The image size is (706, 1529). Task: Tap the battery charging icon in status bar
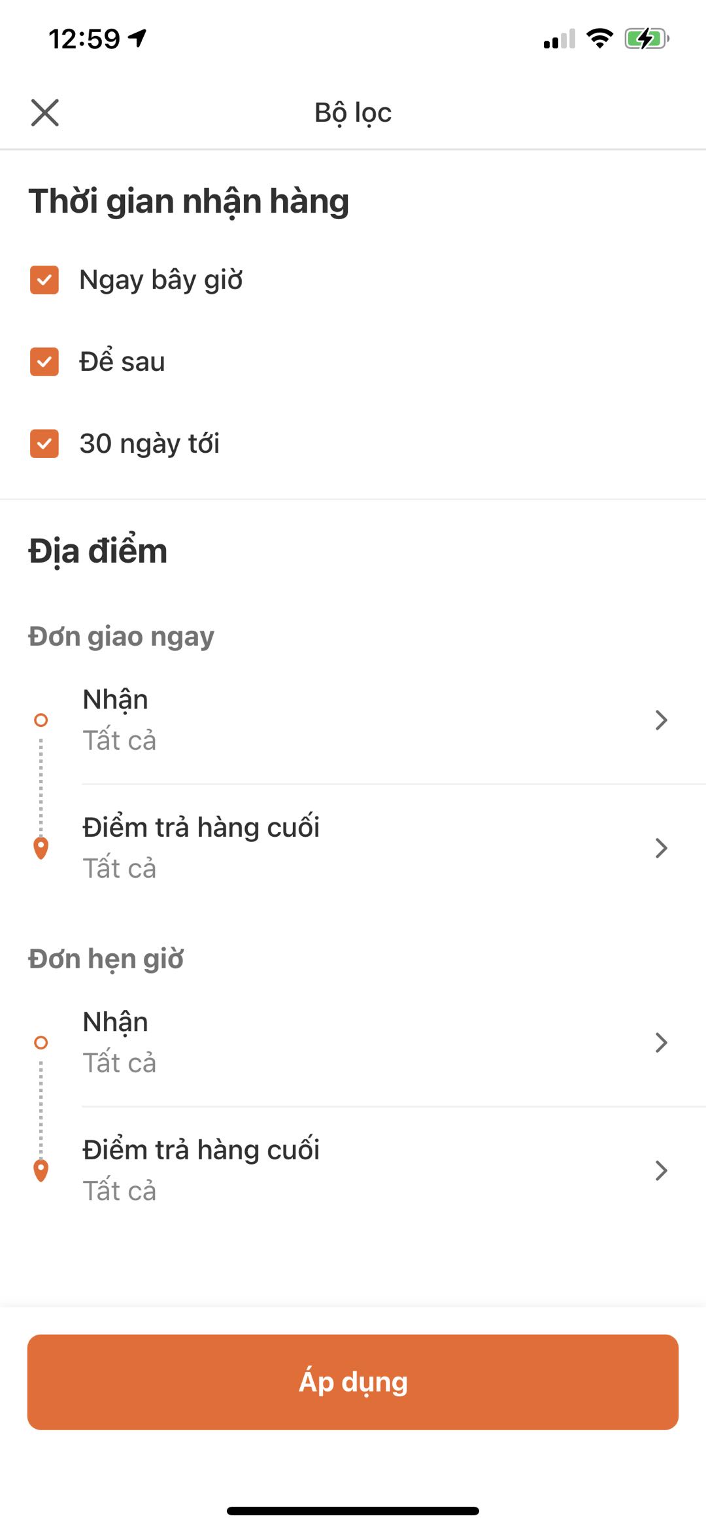tap(647, 39)
